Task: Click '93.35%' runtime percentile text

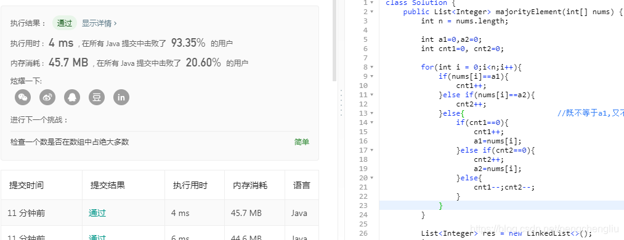Action: (x=188, y=43)
